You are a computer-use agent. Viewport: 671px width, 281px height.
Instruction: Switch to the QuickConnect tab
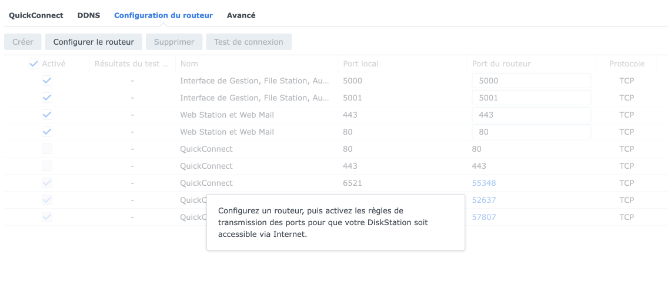pyautogui.click(x=36, y=15)
